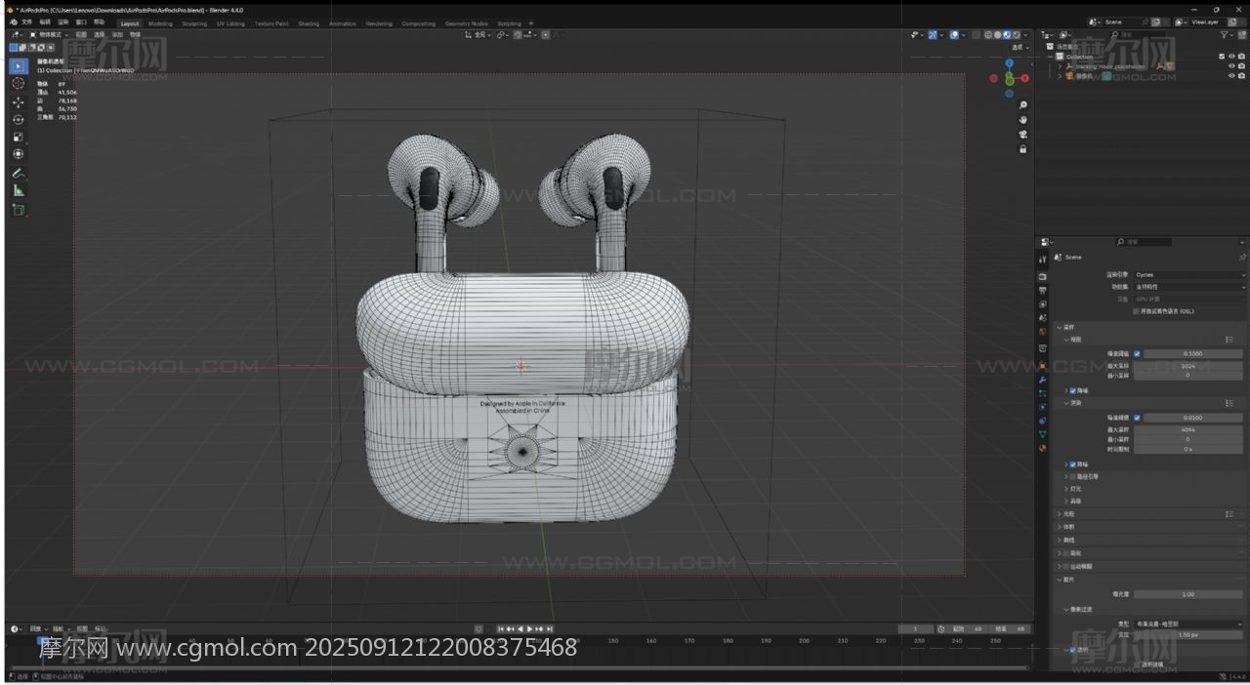Open the Object Data properties tab icon
The image size is (1250, 685).
(1043, 434)
